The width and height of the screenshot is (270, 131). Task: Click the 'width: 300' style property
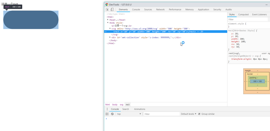[238, 39]
